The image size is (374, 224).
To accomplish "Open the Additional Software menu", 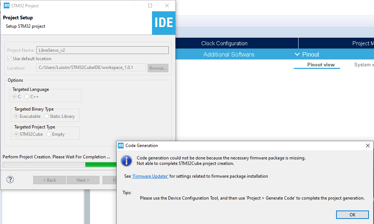I will 229,54.
